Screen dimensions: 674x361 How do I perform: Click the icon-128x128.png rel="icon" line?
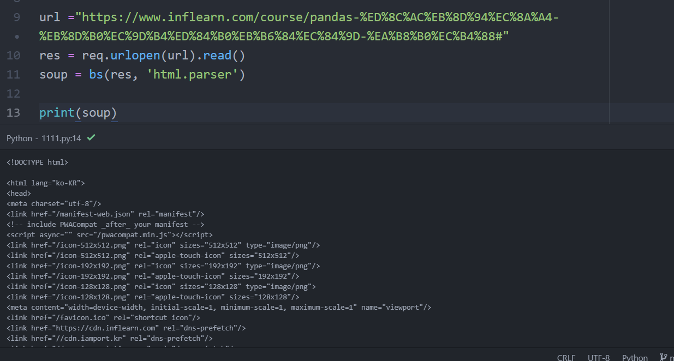pos(161,286)
